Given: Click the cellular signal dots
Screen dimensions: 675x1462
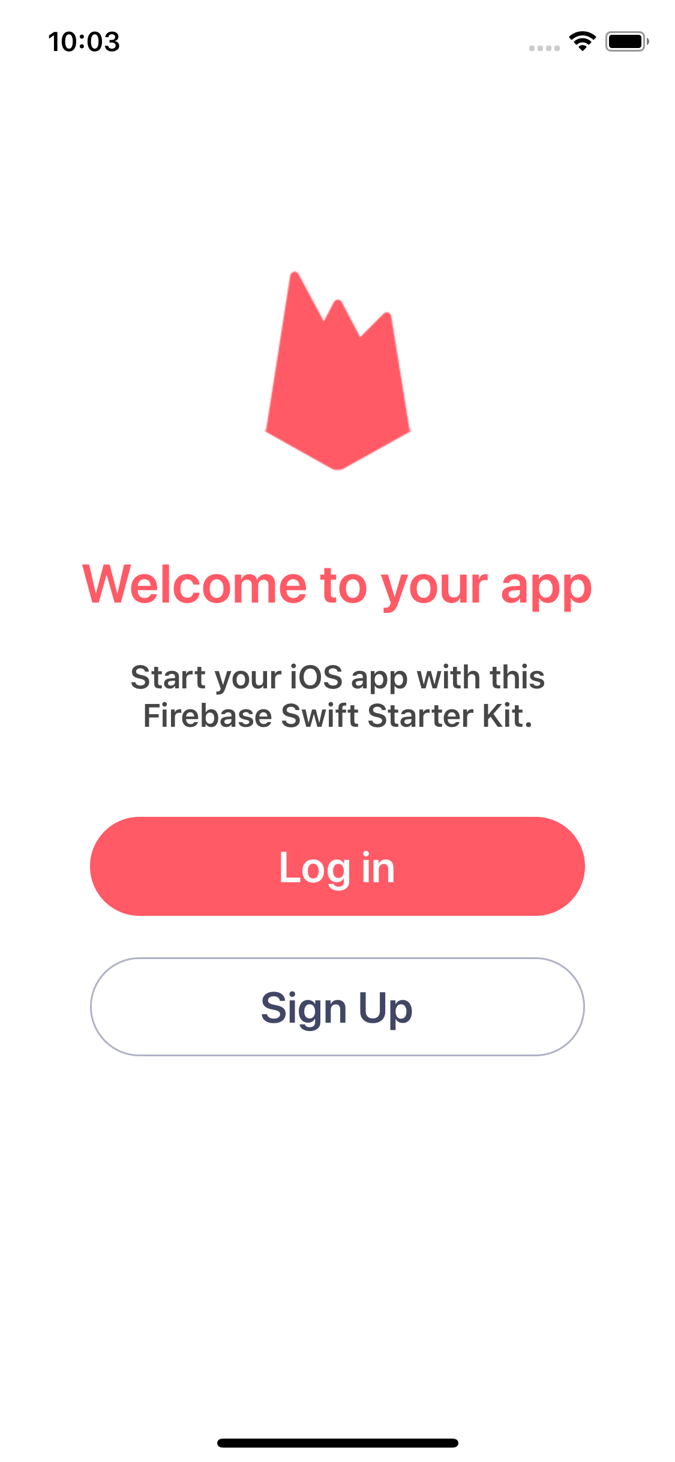Looking at the screenshot, I should coord(544,48).
